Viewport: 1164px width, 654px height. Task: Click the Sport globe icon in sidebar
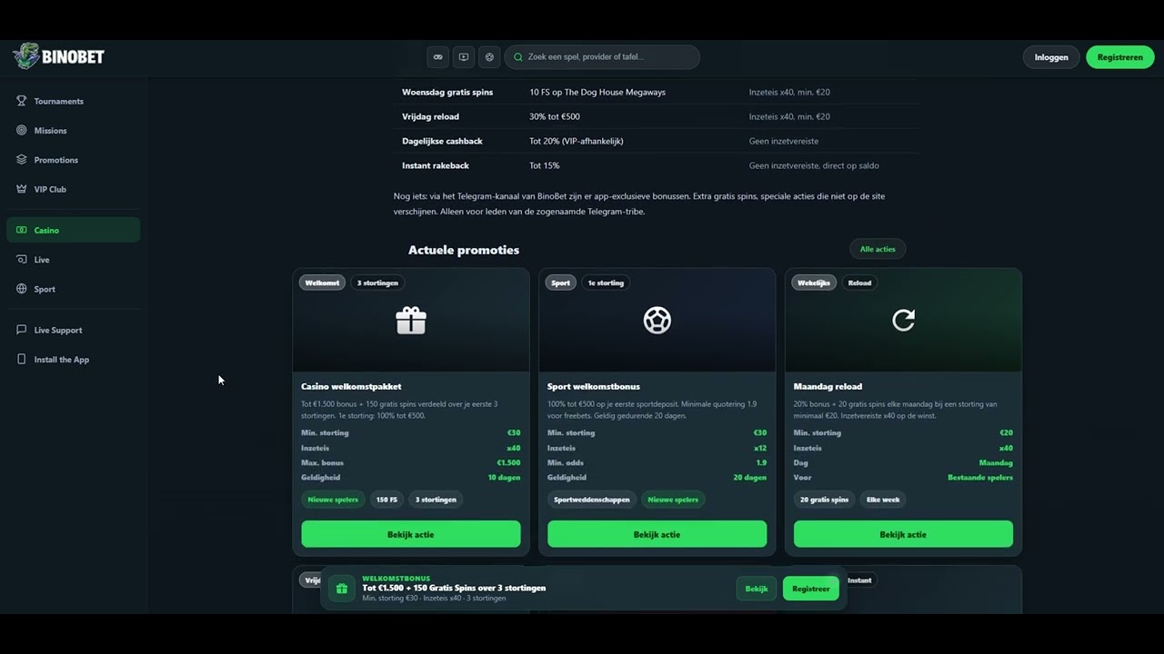pyautogui.click(x=22, y=289)
